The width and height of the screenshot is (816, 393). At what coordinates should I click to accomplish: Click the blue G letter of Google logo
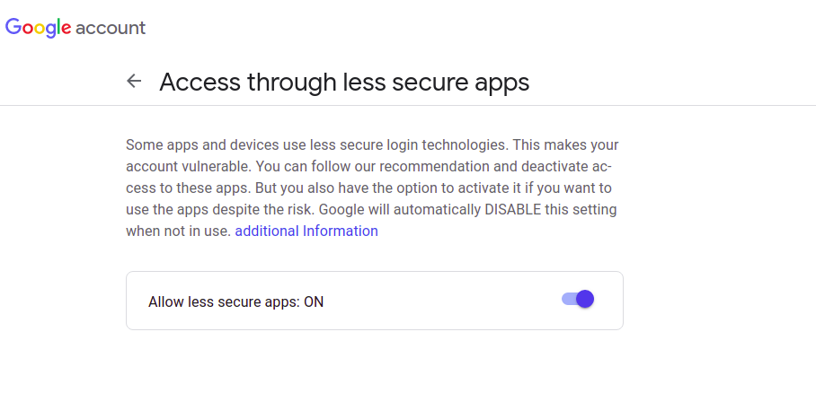click(13, 27)
